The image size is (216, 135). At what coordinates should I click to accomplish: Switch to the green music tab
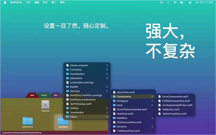click(x=44, y=95)
